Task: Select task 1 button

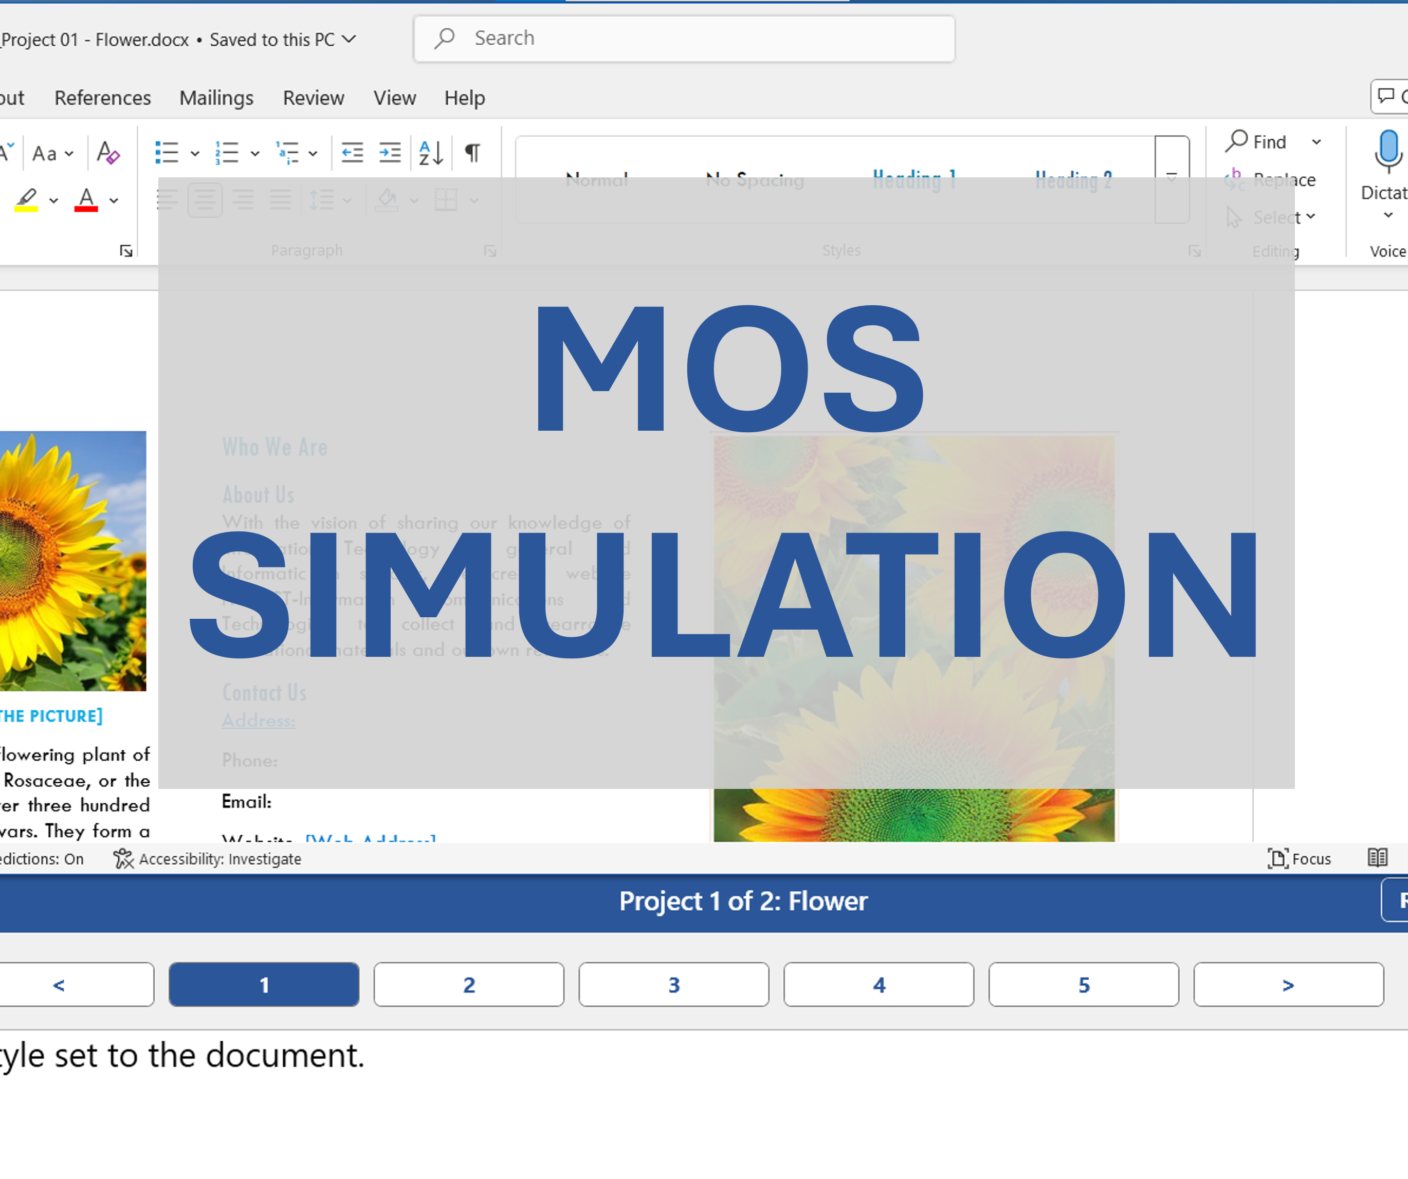Action: coord(264,985)
